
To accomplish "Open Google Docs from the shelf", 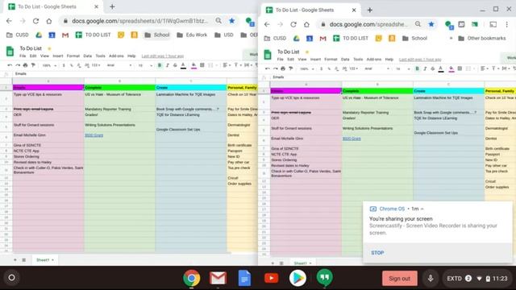I will pos(244,278).
